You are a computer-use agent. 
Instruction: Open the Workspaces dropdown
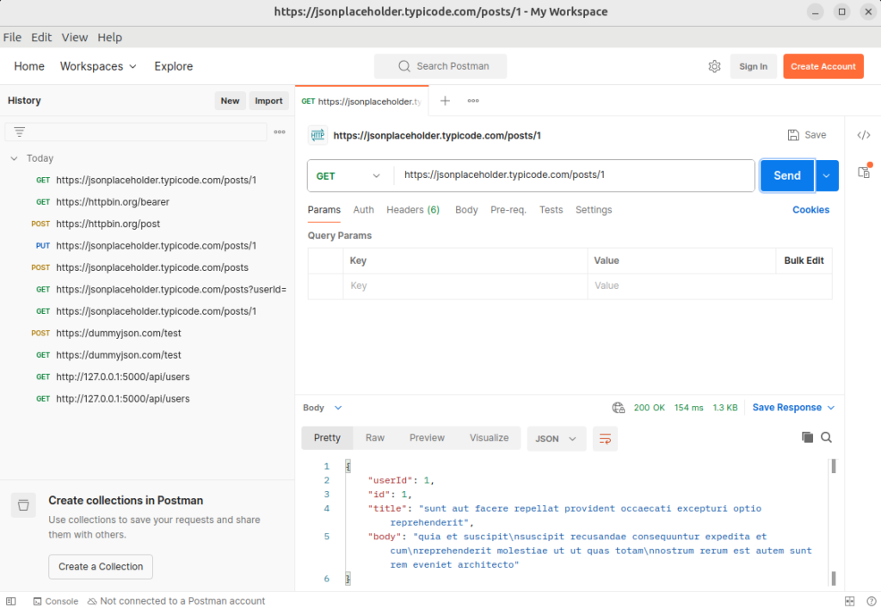point(98,66)
